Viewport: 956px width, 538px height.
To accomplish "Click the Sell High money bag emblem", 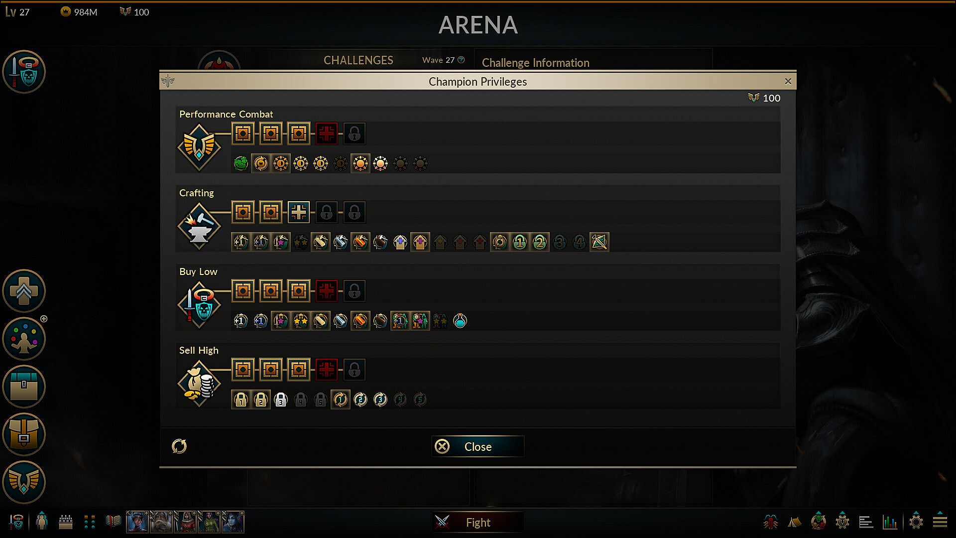I will click(199, 384).
